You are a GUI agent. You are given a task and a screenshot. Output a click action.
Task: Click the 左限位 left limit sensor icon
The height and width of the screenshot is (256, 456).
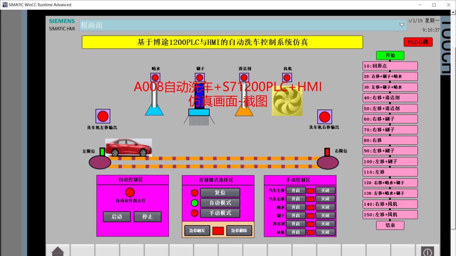point(103,151)
